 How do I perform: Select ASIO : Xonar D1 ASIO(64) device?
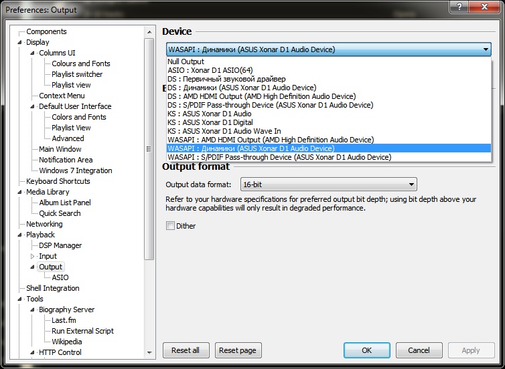[215, 70]
